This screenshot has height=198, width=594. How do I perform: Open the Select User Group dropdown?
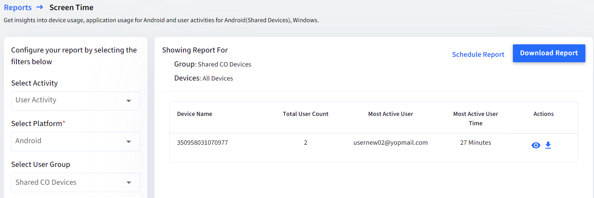tap(75, 182)
